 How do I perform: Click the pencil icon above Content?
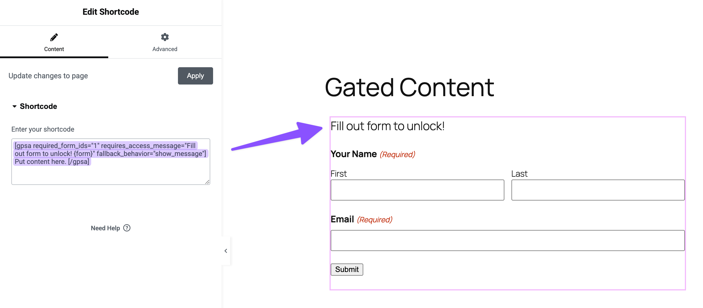[54, 37]
